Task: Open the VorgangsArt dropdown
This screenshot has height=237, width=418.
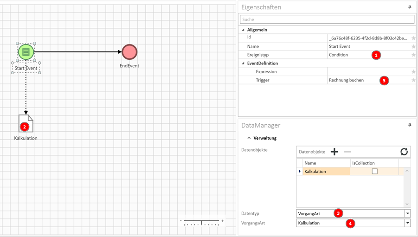Action: tap(408, 223)
